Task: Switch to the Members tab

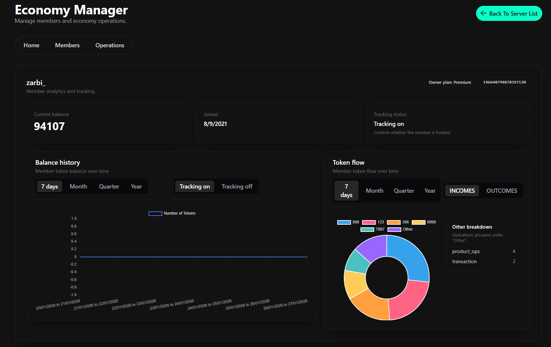Action: (67, 45)
